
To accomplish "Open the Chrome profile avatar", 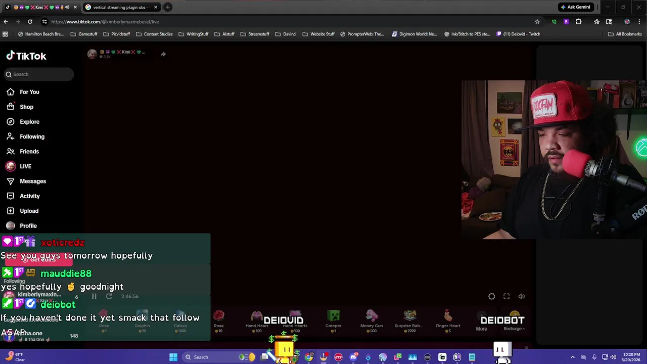I will [627, 22].
